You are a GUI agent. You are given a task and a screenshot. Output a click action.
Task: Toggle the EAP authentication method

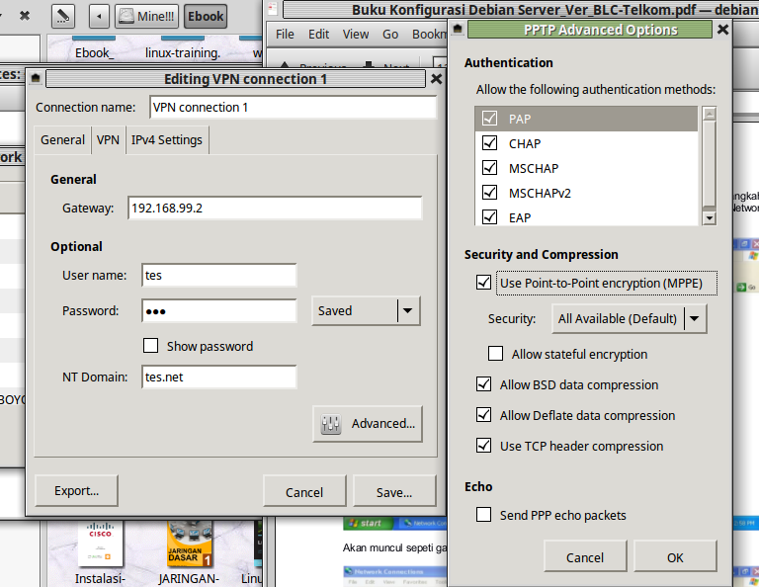489,216
